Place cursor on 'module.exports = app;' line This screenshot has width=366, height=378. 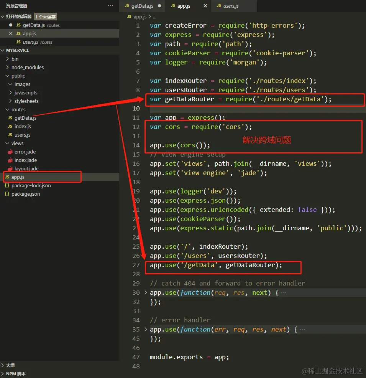click(x=189, y=357)
